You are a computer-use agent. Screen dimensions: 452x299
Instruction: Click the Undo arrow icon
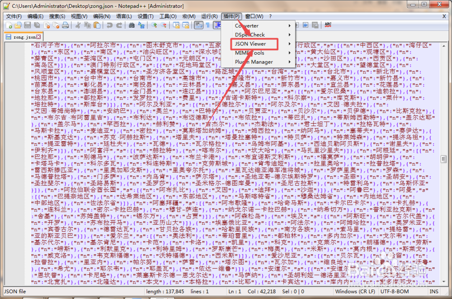pos(109,25)
